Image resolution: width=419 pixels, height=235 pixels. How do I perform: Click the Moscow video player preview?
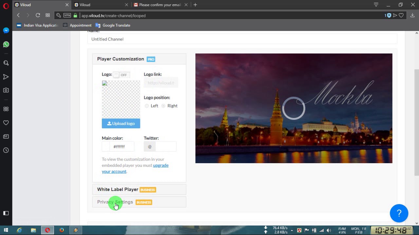[x=294, y=108]
